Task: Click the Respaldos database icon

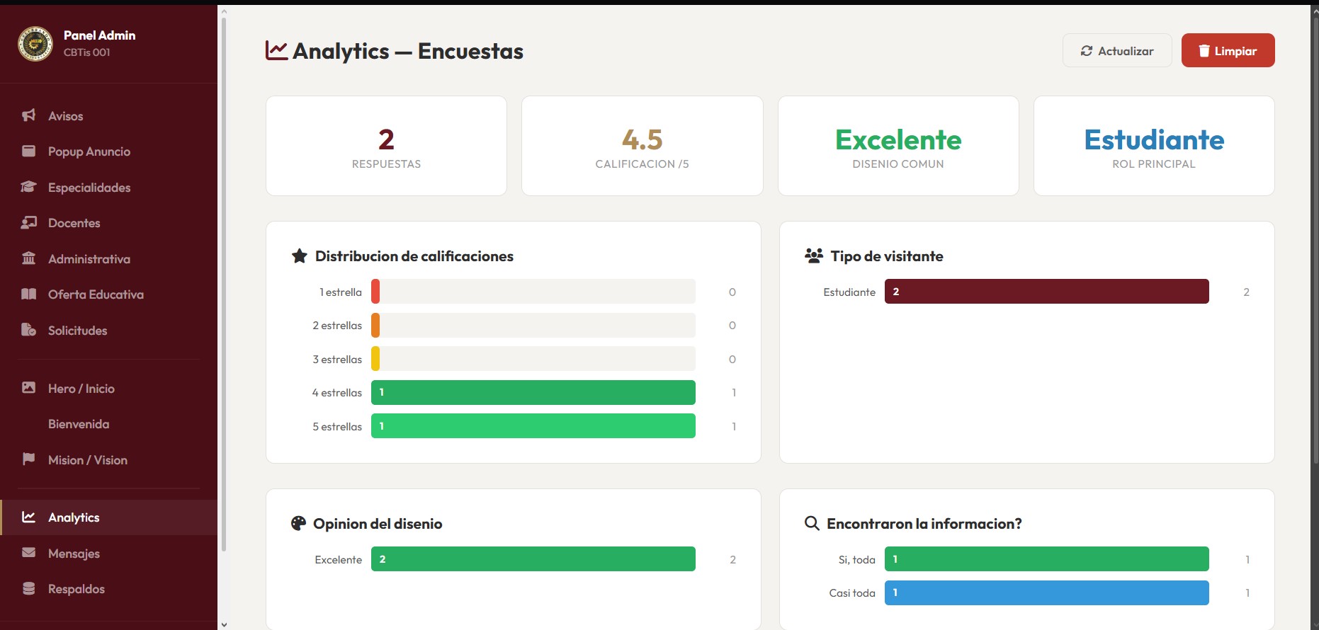Action: point(28,588)
